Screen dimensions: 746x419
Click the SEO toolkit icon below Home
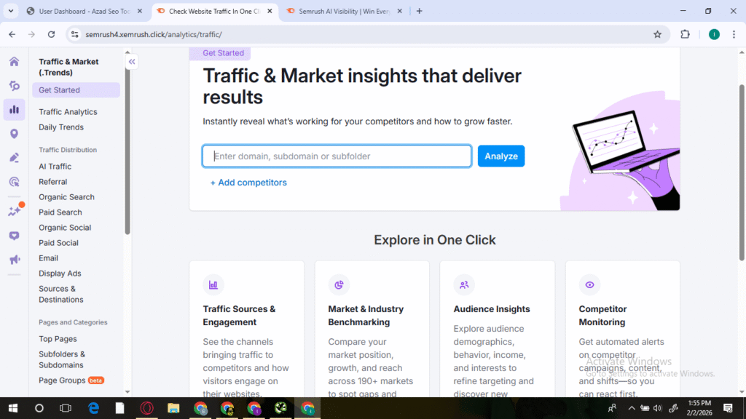tap(14, 86)
